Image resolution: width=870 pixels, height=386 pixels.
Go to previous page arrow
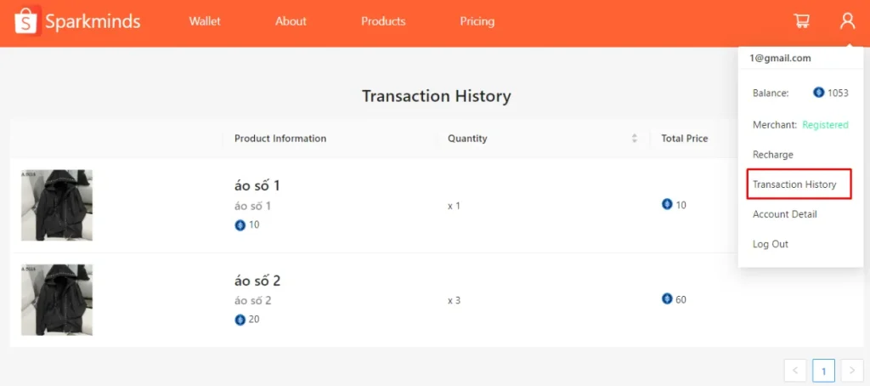pyautogui.click(x=795, y=371)
